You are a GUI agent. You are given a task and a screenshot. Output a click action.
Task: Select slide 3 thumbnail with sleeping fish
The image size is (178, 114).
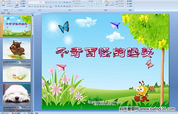[17, 71]
